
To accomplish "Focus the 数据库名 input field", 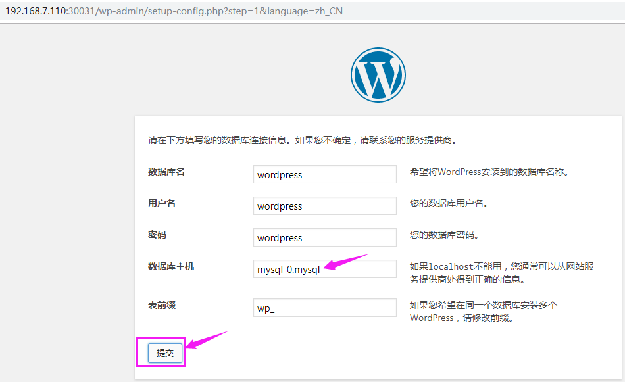I will click(x=325, y=174).
